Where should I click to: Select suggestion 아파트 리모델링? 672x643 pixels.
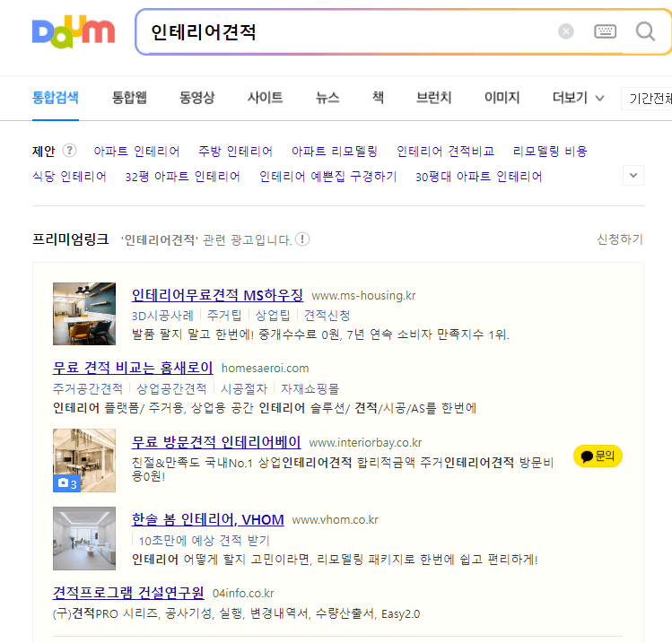[x=335, y=152]
